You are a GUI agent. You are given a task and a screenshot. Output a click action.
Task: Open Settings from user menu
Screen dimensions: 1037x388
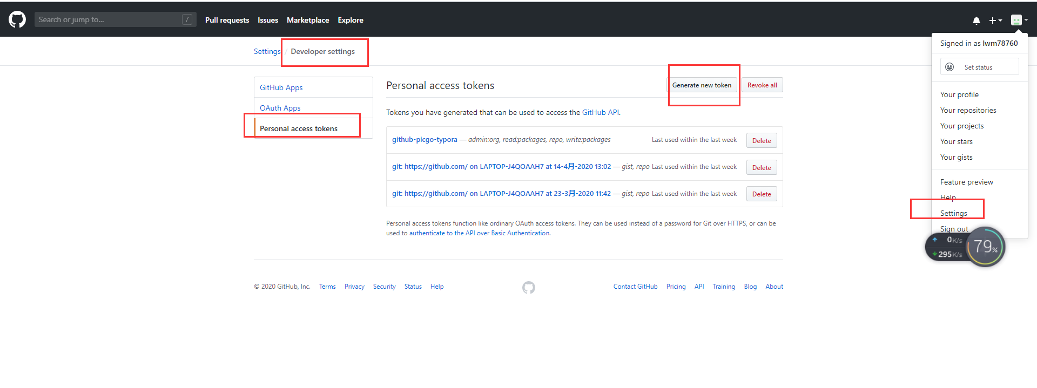tap(954, 213)
